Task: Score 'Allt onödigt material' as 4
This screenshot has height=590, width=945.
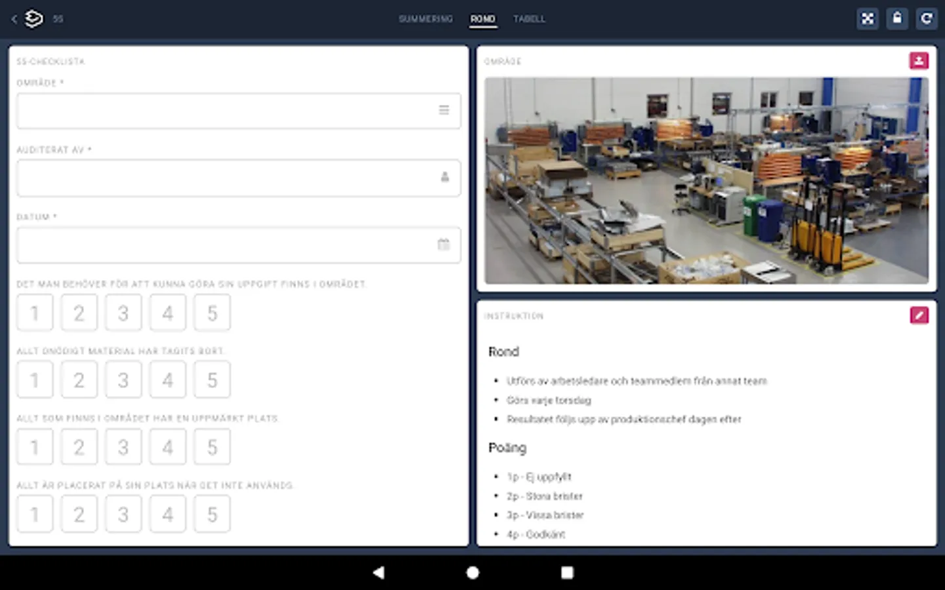Action: click(167, 380)
